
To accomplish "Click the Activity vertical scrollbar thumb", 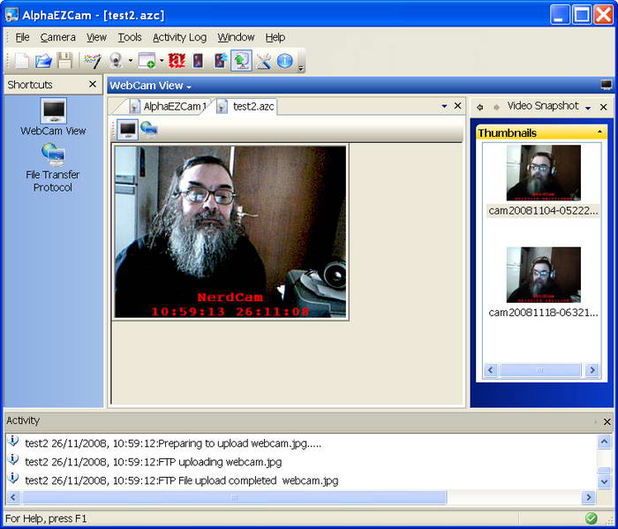I will click(x=604, y=470).
